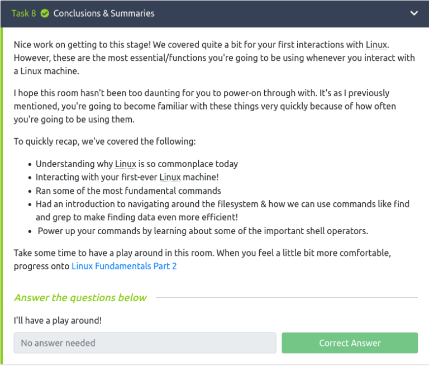429x366 pixels.
Task: Click the green checkmark icon beside Task 8
Action: click(x=45, y=13)
